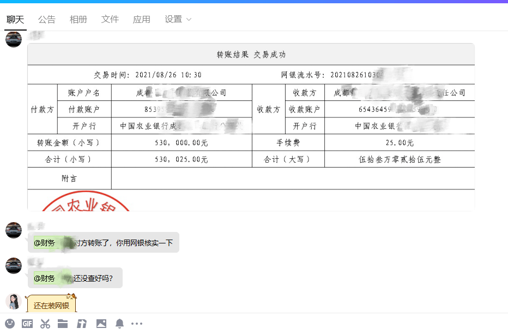Viewport: 508px width, 334px height.
Task: Click the 附言 label cell
Action: click(69, 178)
